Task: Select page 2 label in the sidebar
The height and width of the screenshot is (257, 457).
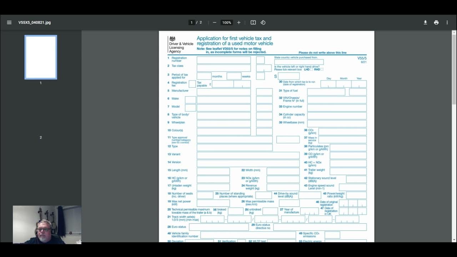Action: (x=41, y=137)
